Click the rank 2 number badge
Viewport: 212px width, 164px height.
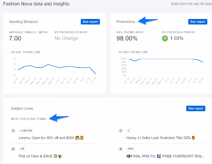pos(13,149)
